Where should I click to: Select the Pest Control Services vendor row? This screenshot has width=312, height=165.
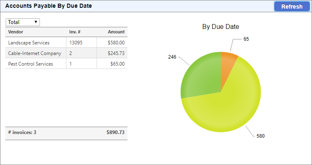(31, 64)
